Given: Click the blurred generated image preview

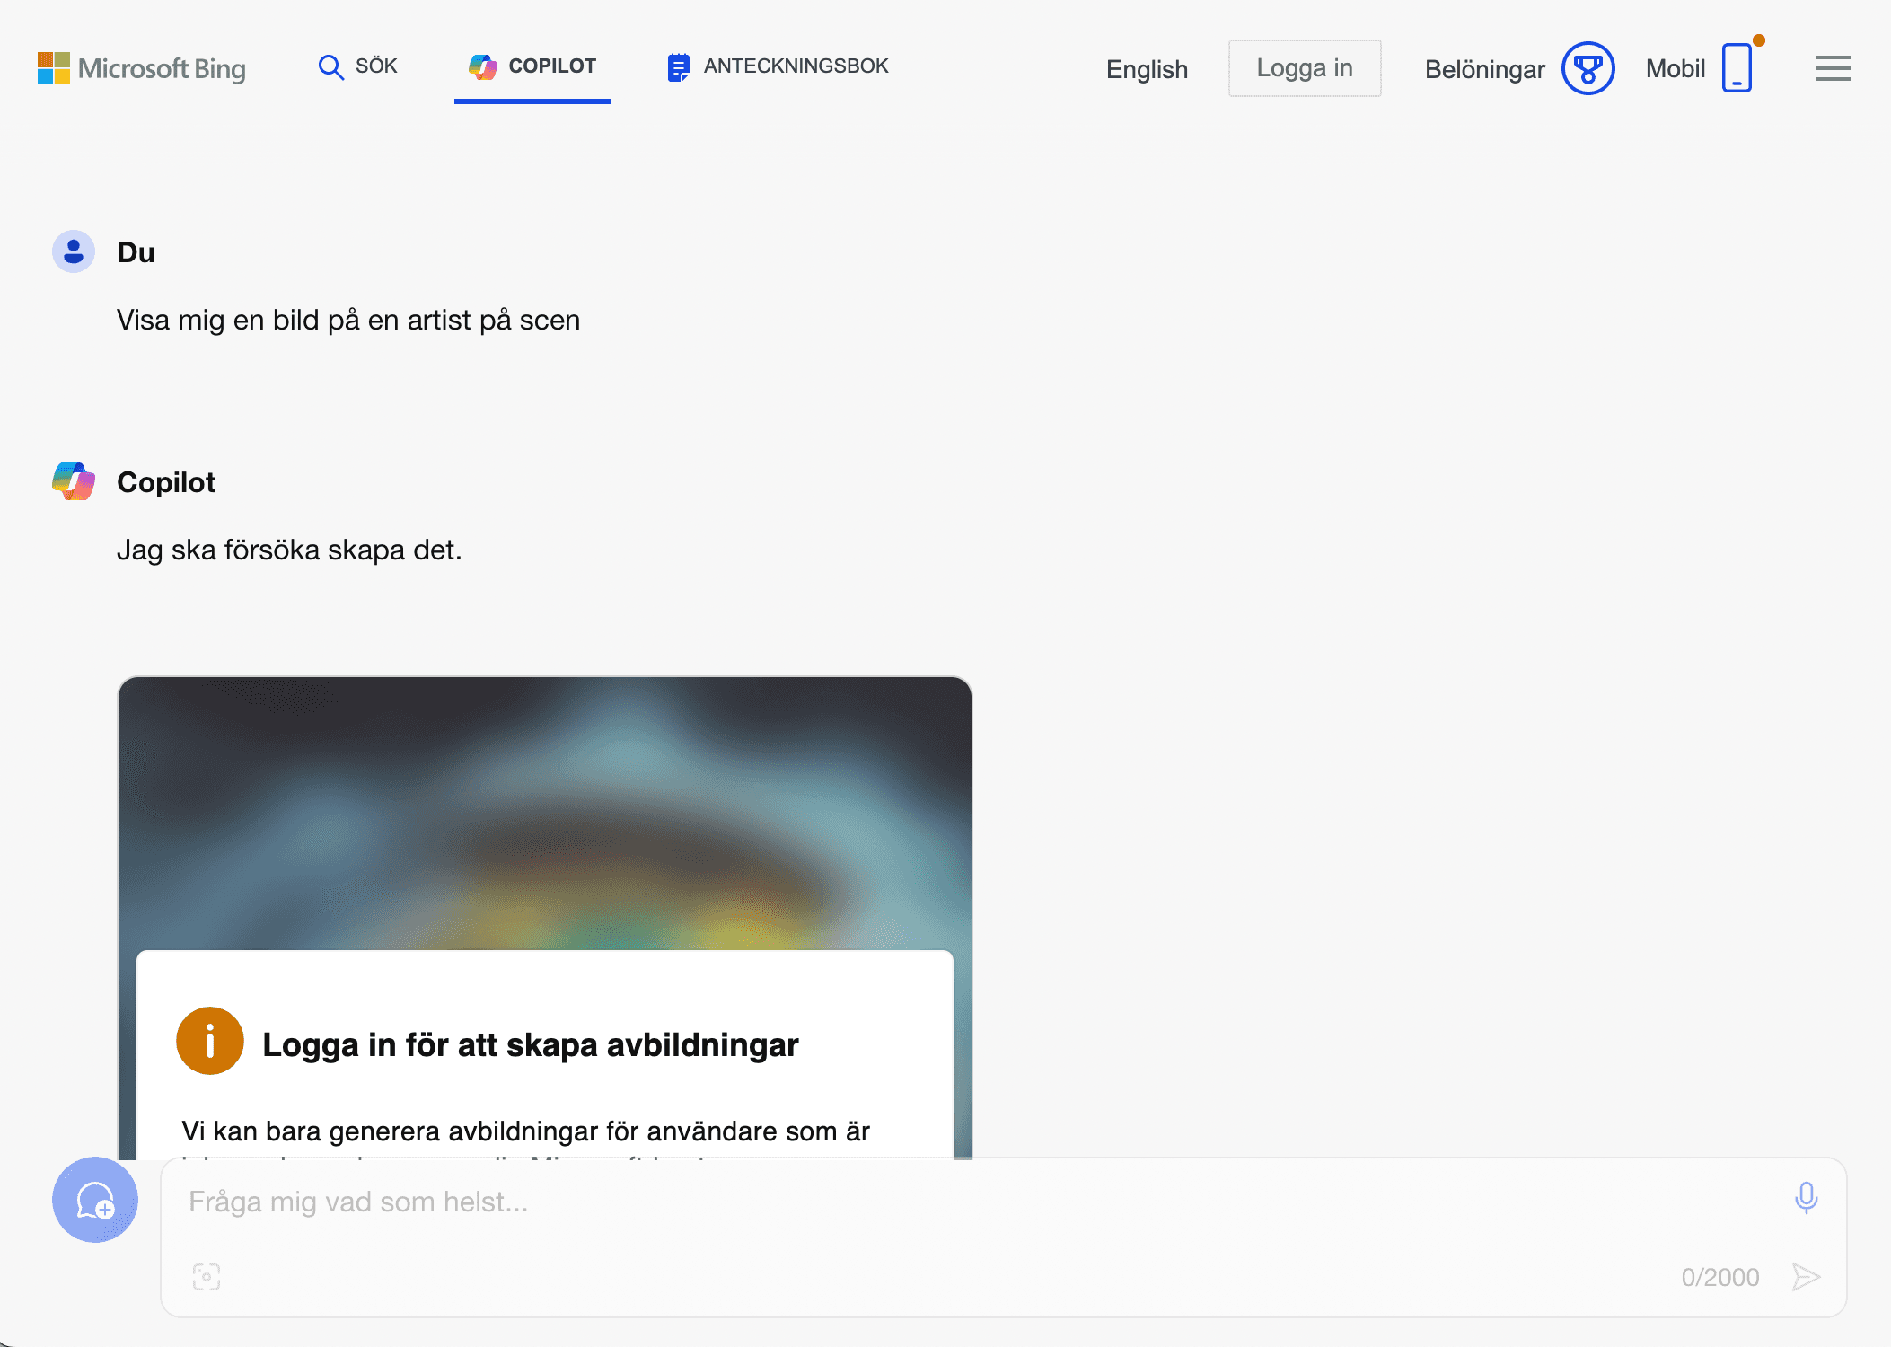Looking at the screenshot, I should [x=544, y=808].
